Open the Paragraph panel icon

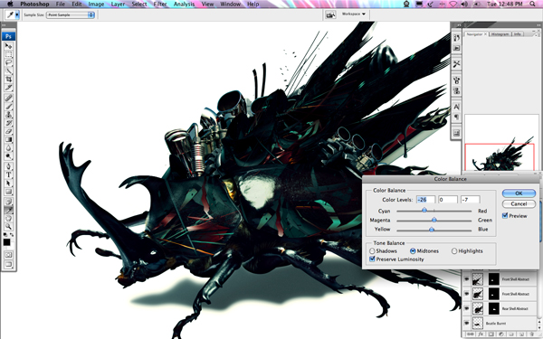(x=456, y=117)
